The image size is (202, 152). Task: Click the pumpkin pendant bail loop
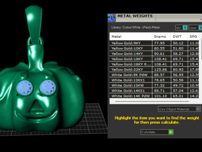click(x=34, y=24)
